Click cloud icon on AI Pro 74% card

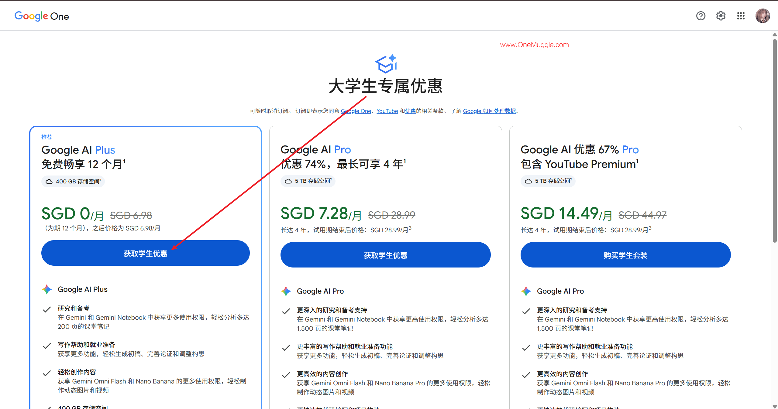click(x=288, y=181)
